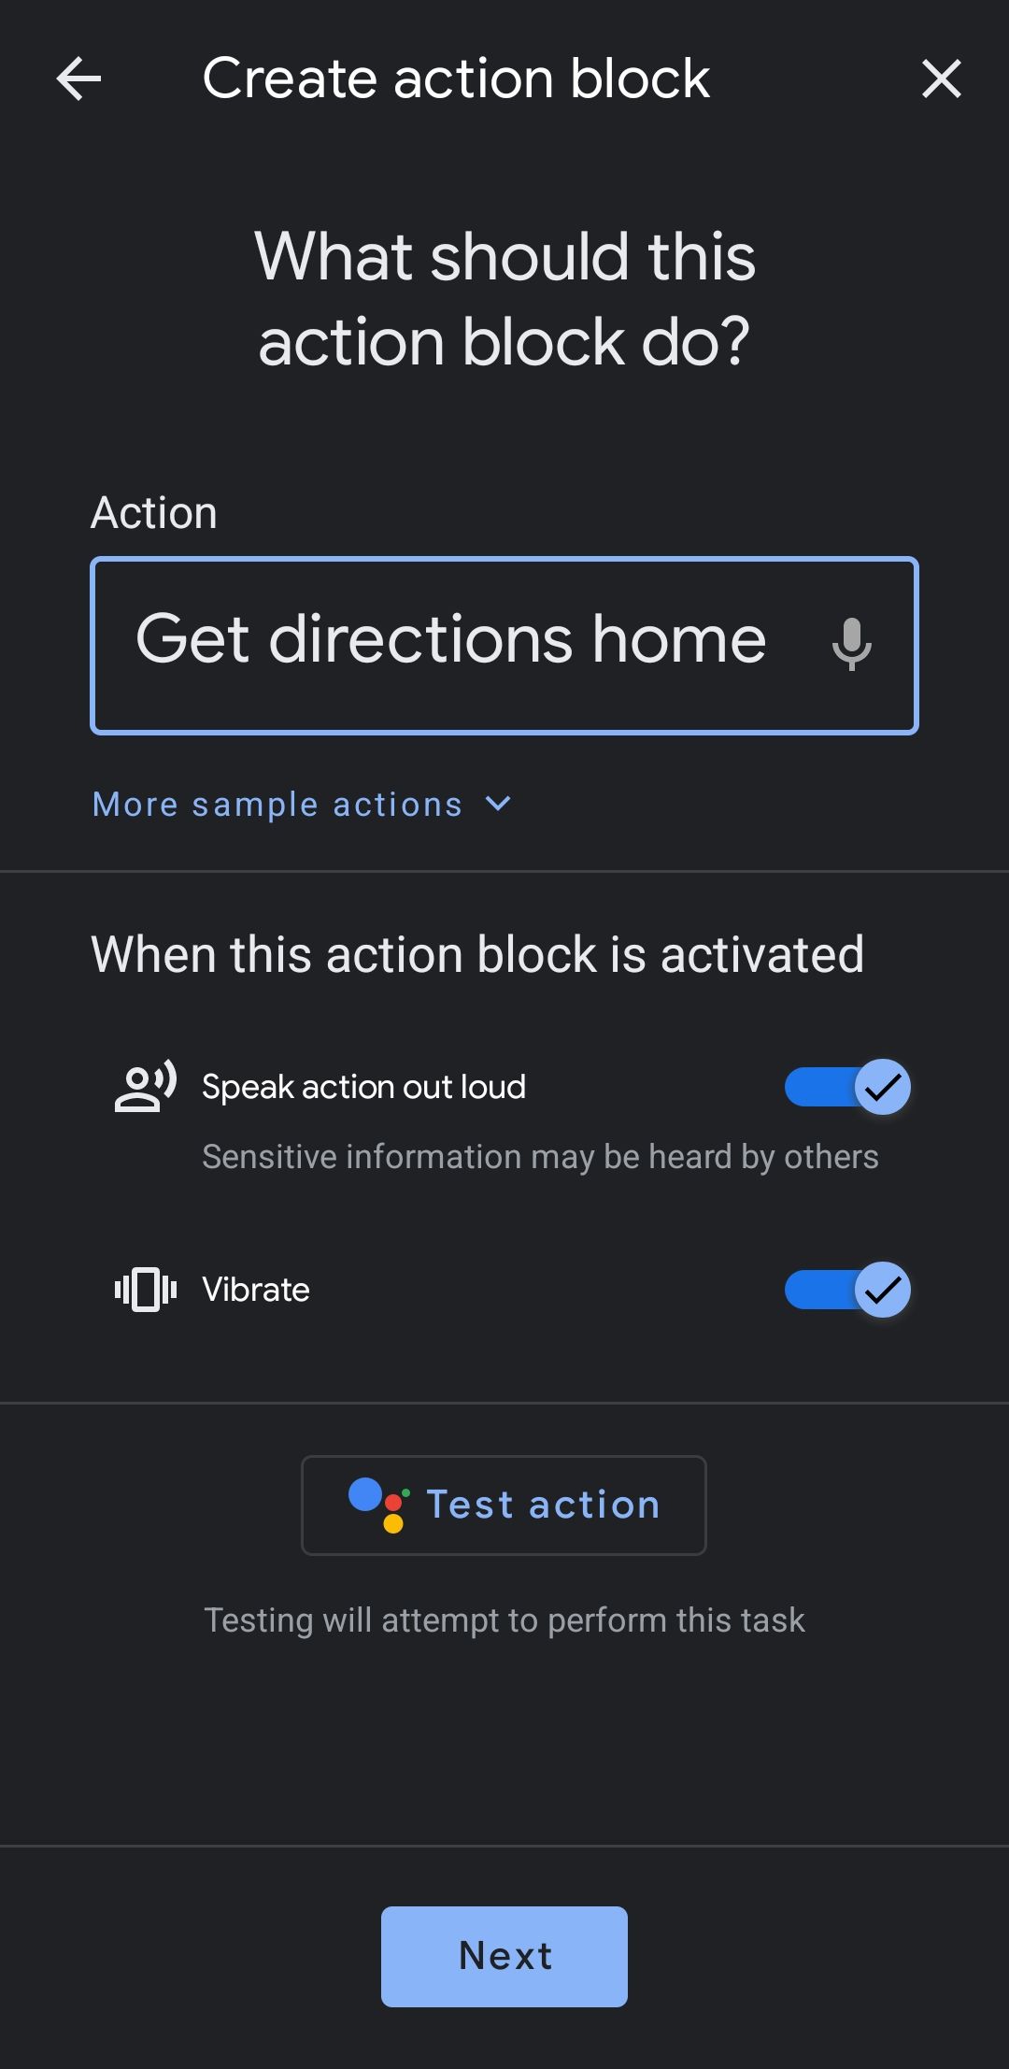
Task: Tap the Speak action out loud label
Action: point(363,1087)
